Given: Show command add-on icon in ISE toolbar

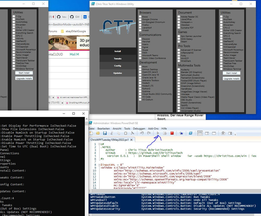Looking at the screenshot, I should (x=230, y=133).
